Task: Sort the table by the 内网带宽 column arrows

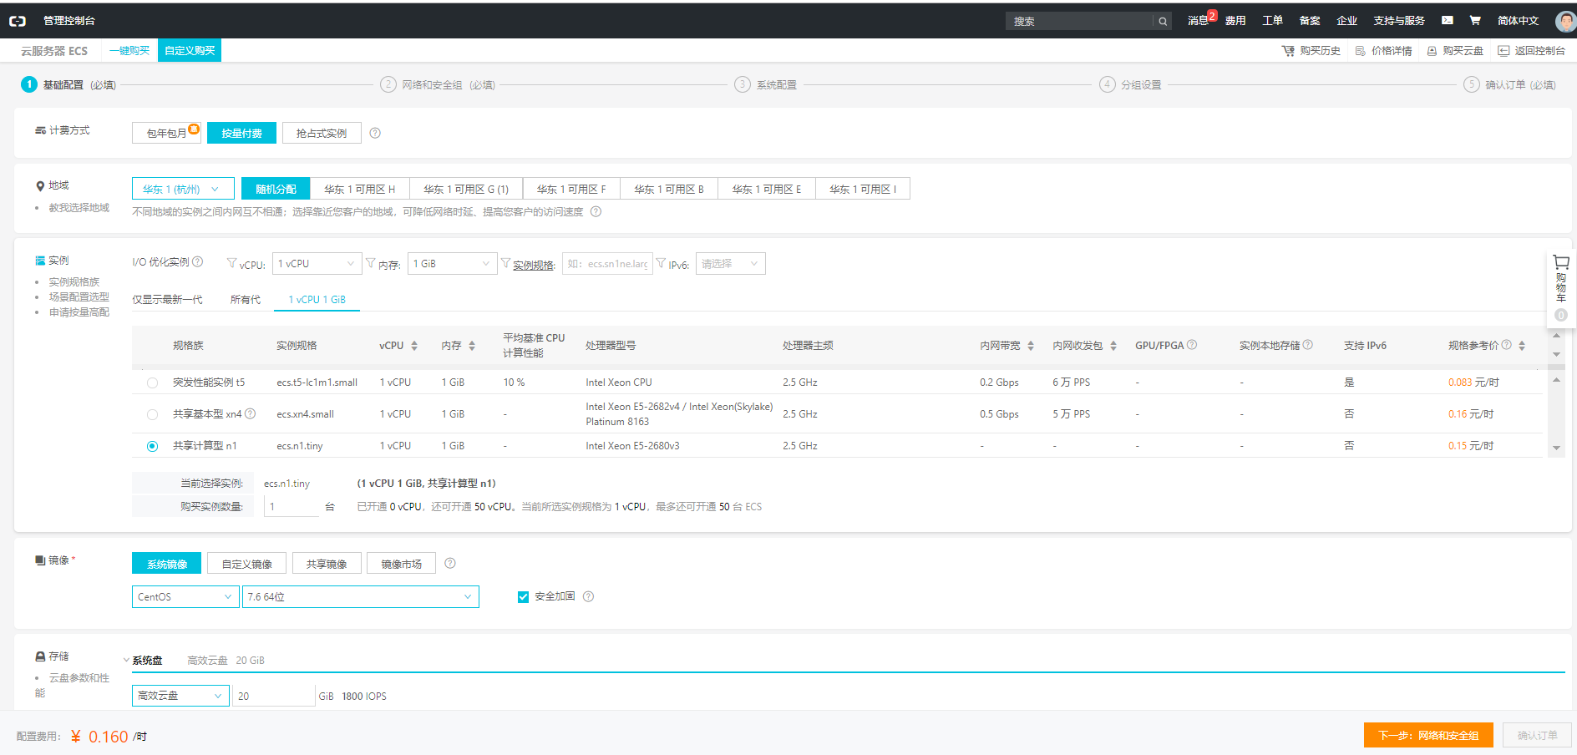Action: pos(1031,346)
